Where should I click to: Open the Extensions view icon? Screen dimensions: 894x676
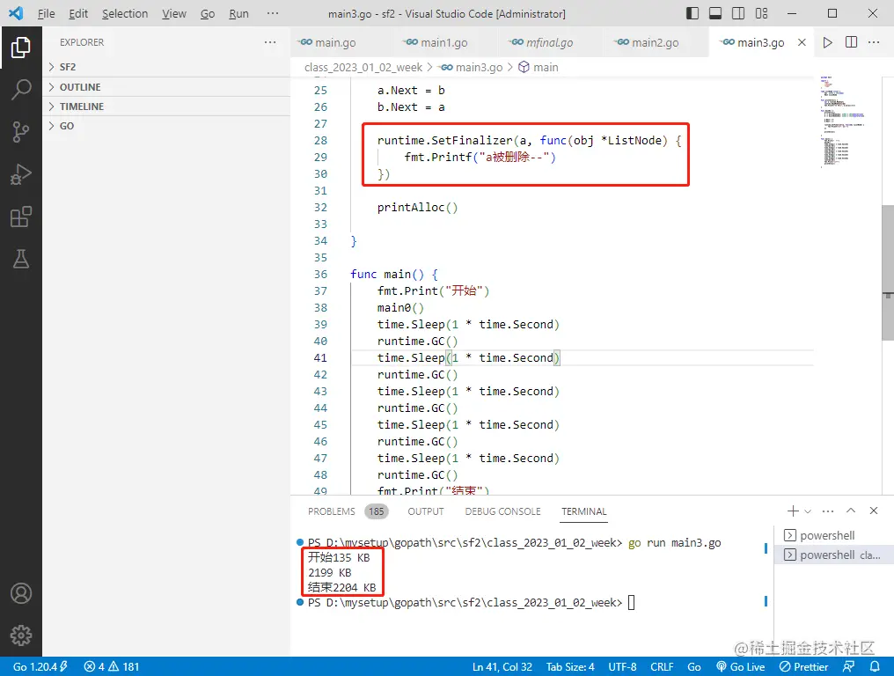[21, 217]
